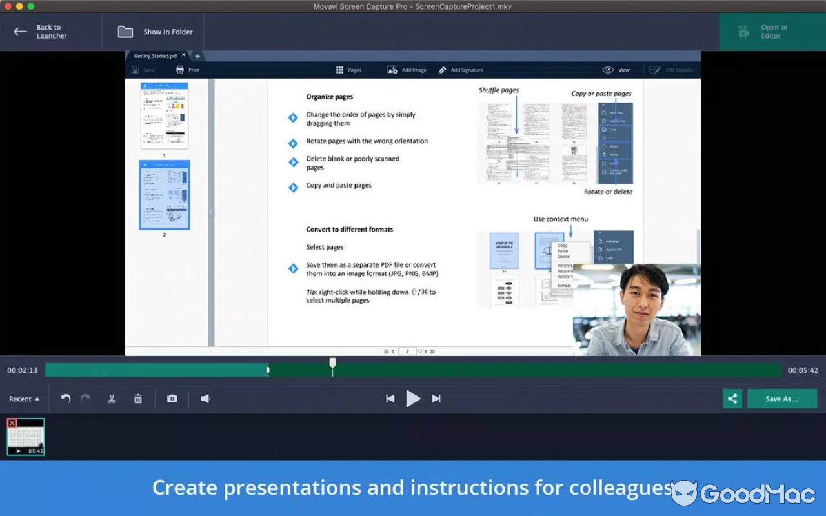Screen dimensions: 826x516
Task: Click the Save As button
Action: (x=781, y=398)
